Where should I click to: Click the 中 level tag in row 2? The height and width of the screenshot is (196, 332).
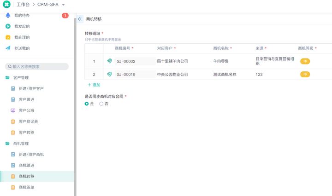(305, 75)
